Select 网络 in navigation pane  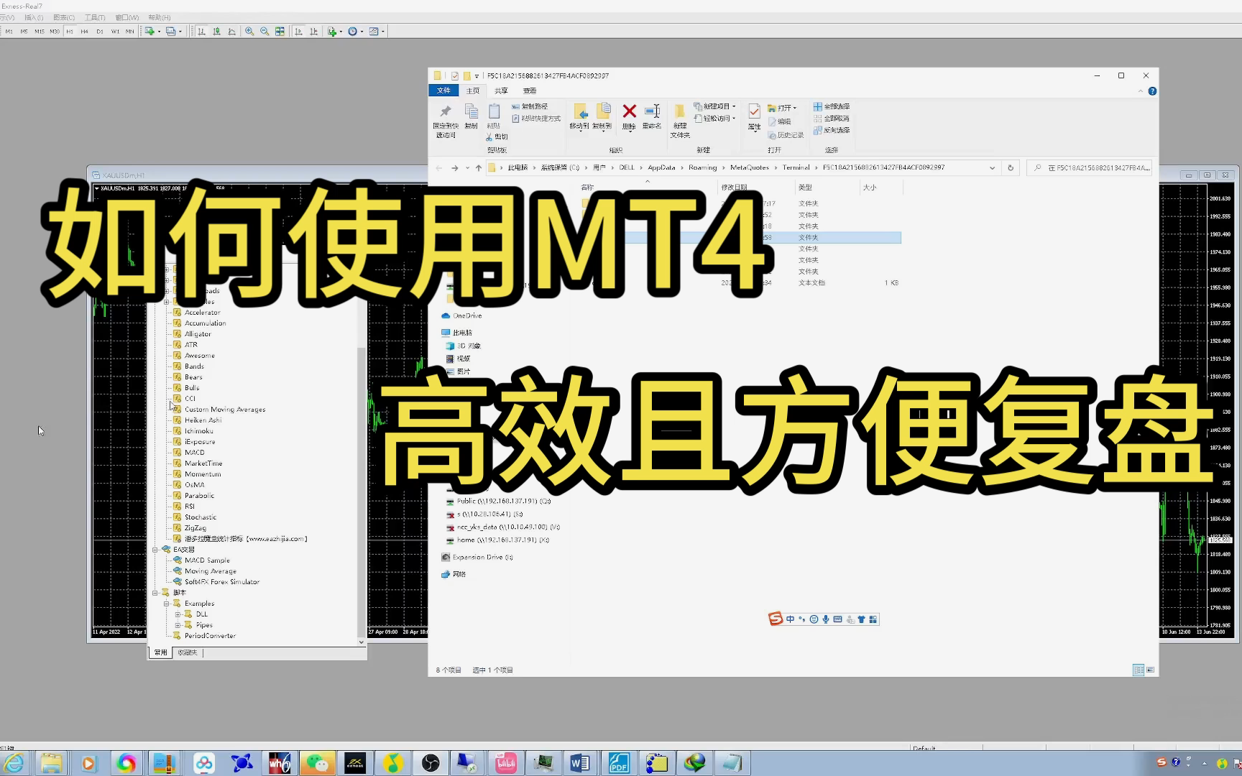tap(454, 574)
